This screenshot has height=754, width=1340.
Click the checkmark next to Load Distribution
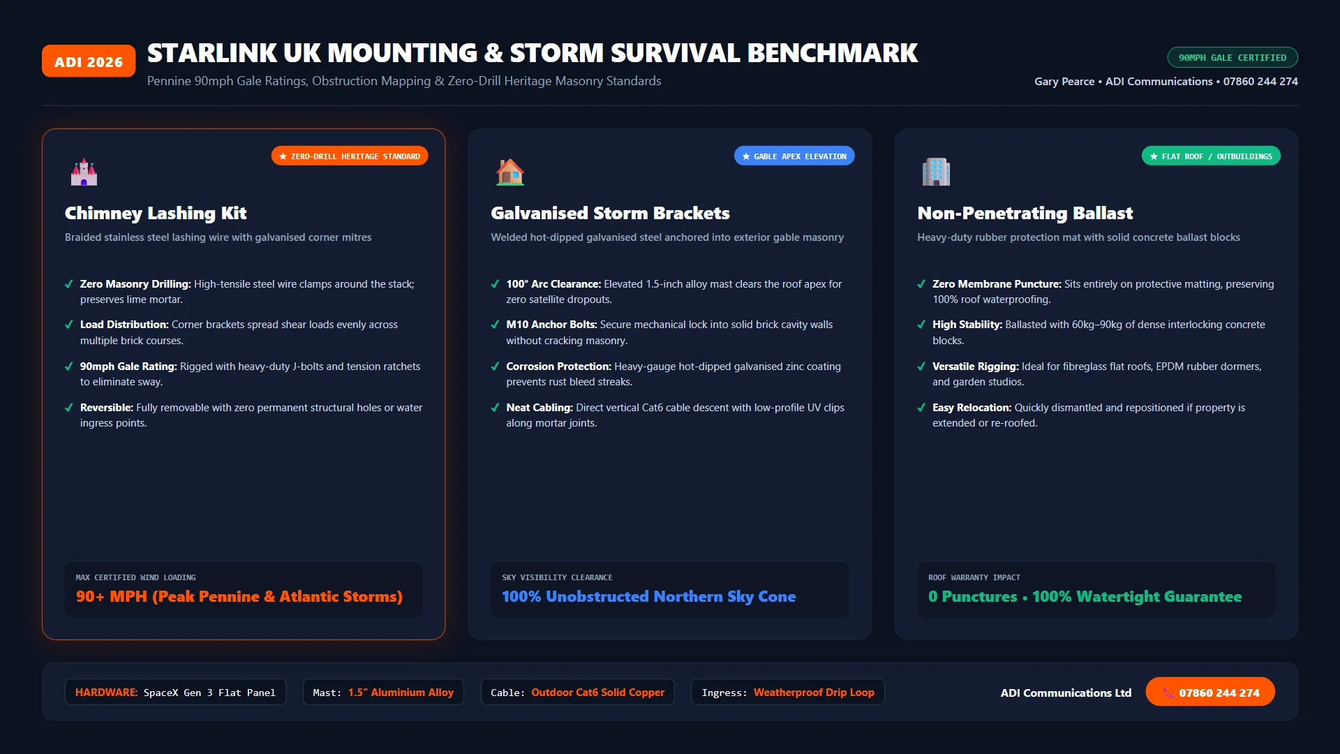69,325
